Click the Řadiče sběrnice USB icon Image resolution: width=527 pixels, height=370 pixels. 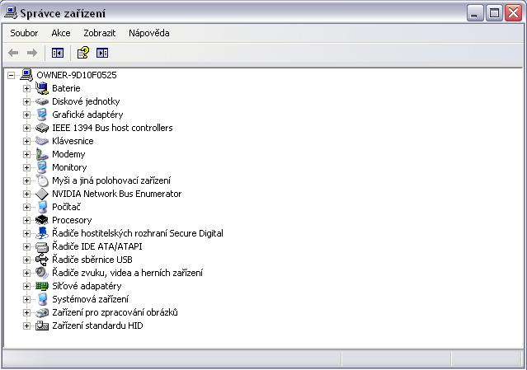click(x=42, y=260)
